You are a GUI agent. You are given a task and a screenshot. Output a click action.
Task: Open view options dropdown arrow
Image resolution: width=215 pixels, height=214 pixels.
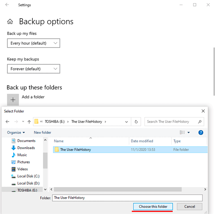click(x=188, y=133)
